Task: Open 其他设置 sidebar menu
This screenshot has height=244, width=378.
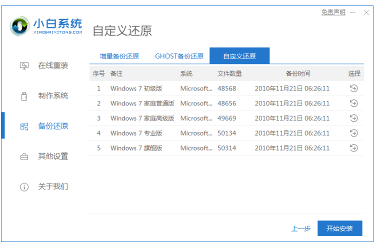Action: tap(53, 156)
